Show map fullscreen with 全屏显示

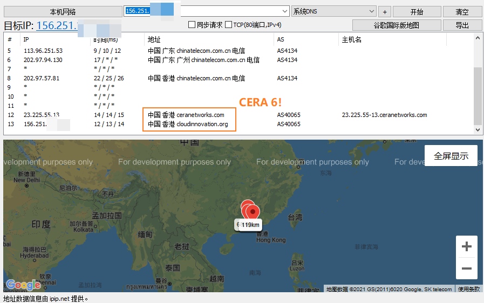451,156
